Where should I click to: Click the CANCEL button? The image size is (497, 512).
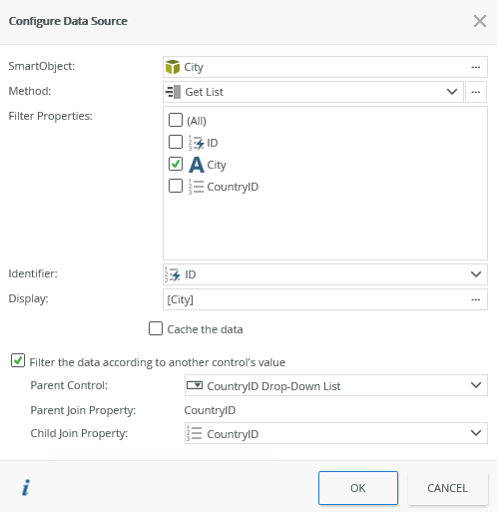(448, 488)
